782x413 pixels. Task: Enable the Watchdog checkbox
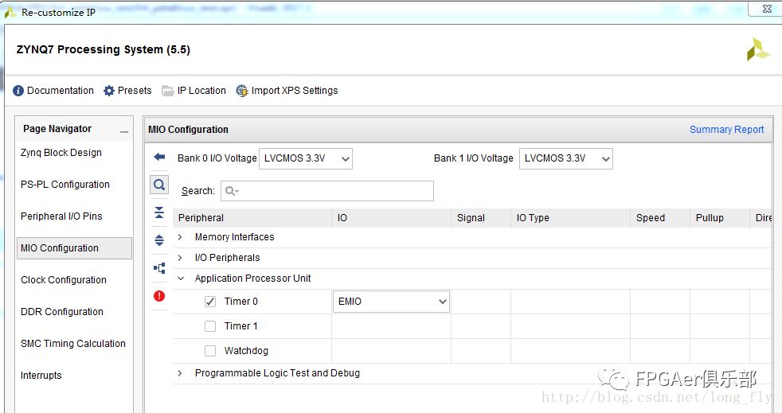click(210, 351)
